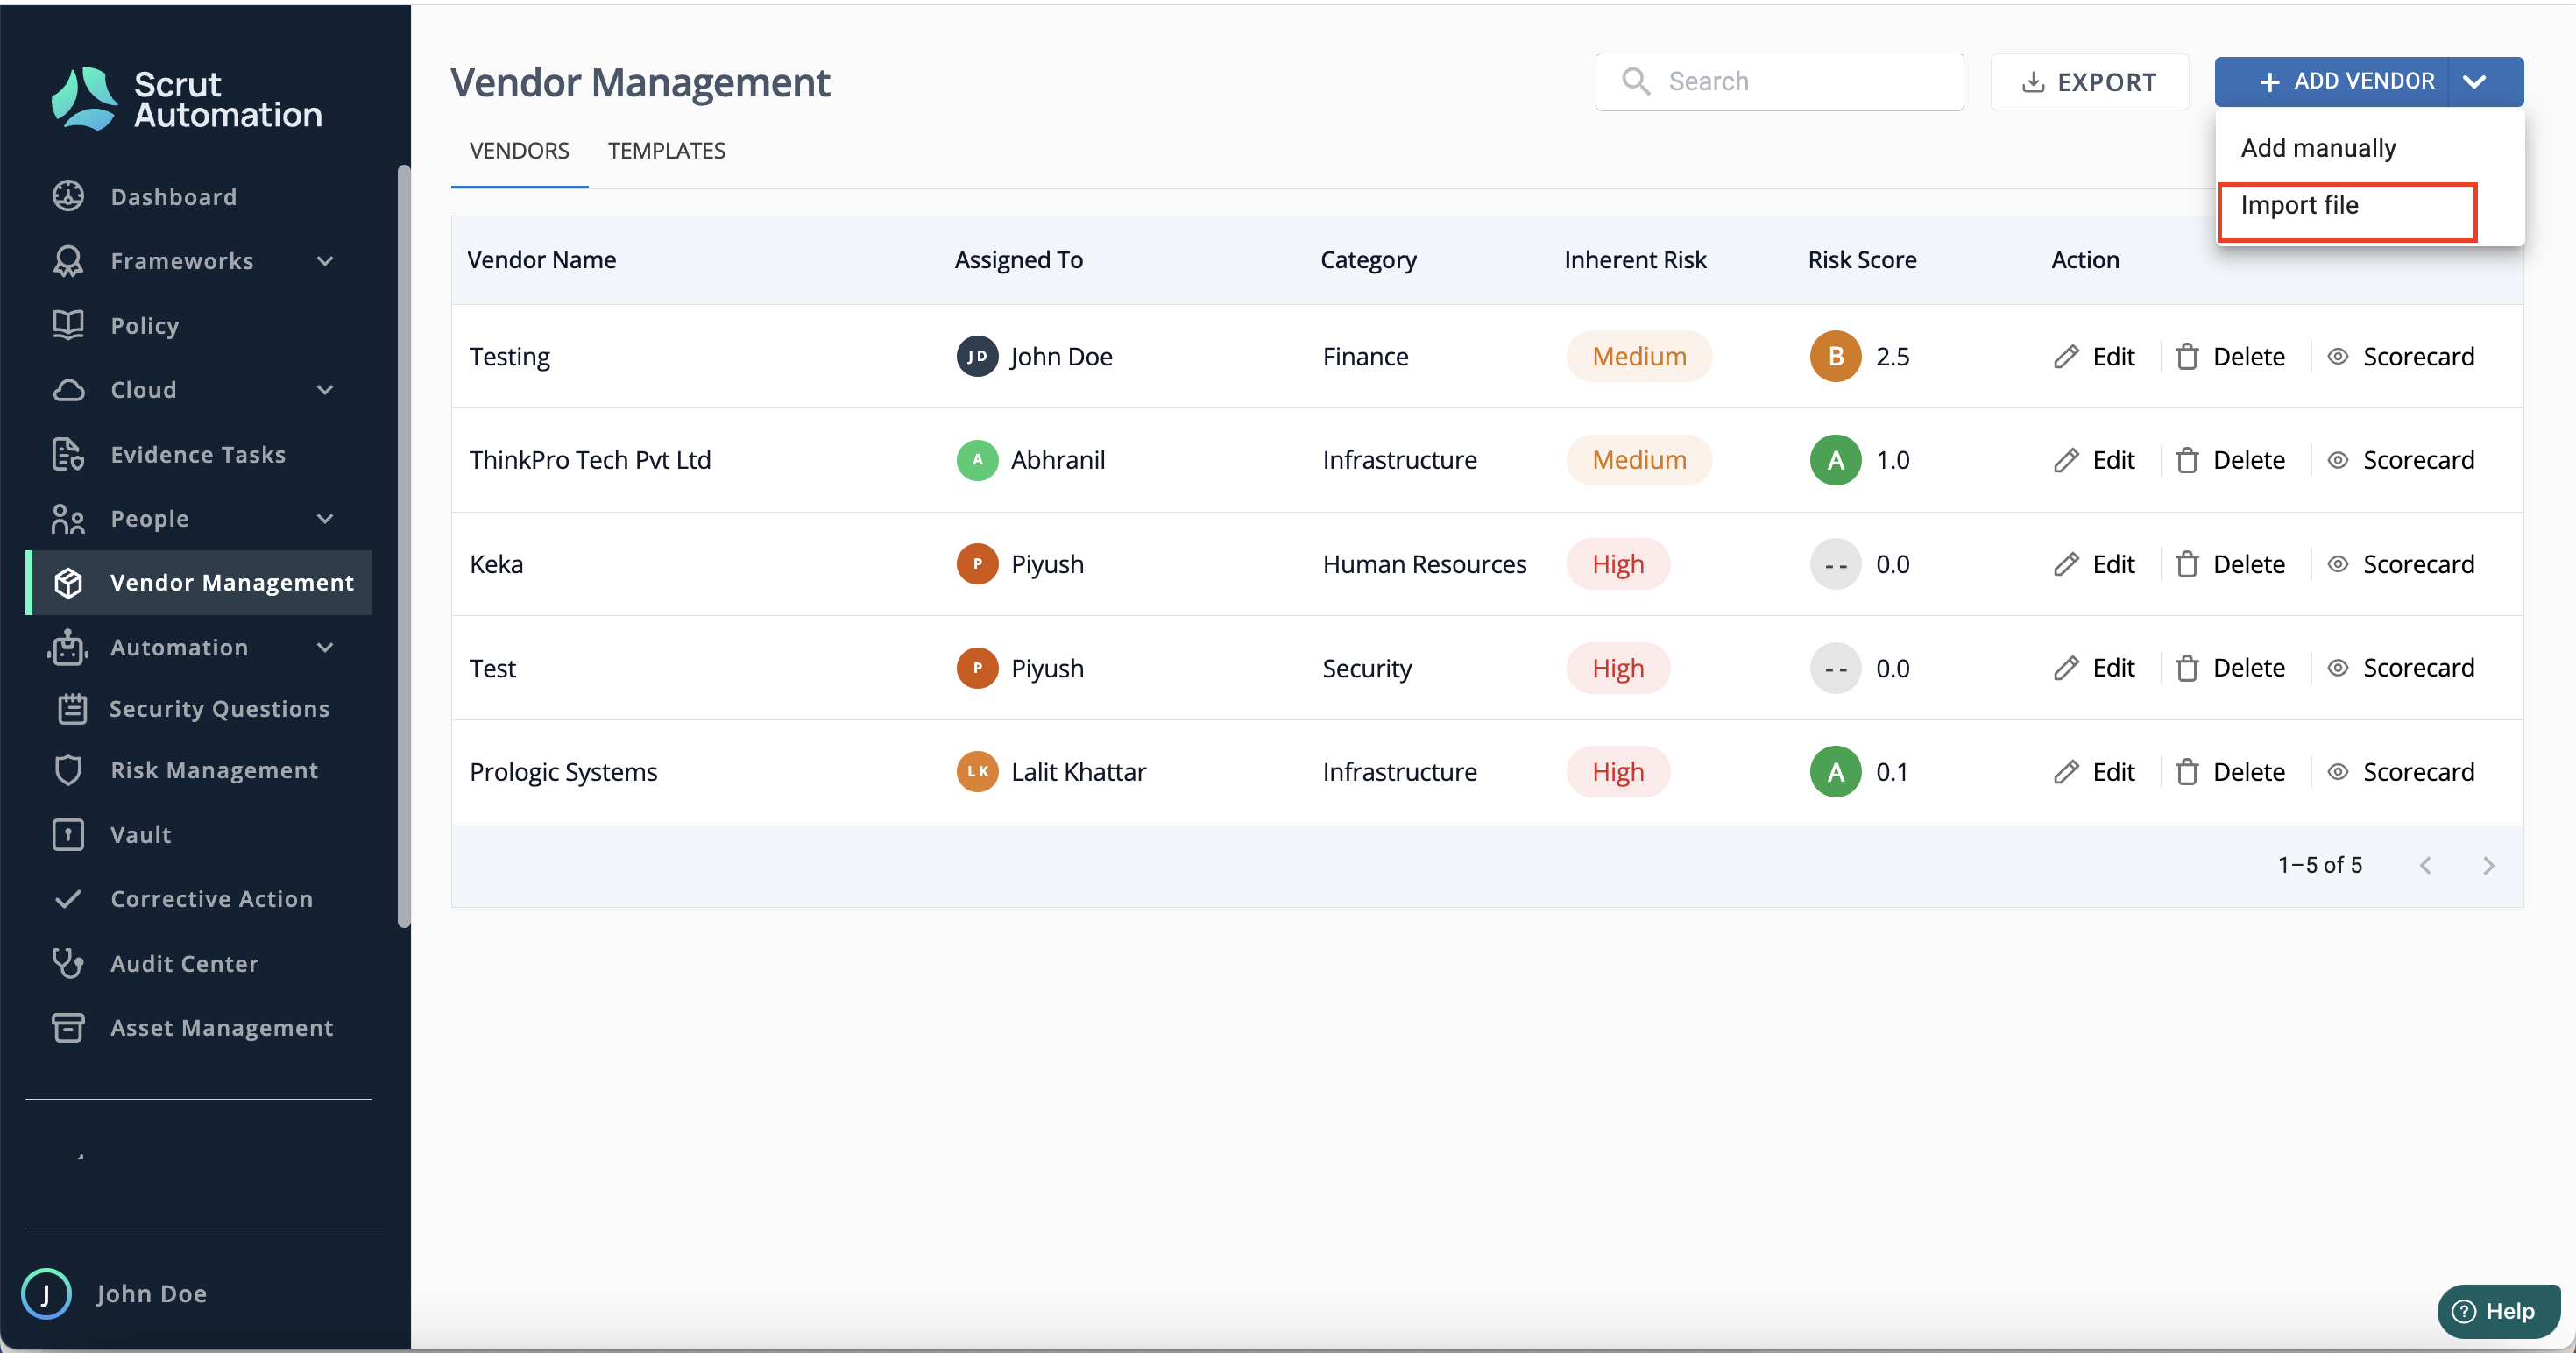This screenshot has height=1353, width=2576.
Task: Click the Asset Management archive icon
Action: 68,1027
